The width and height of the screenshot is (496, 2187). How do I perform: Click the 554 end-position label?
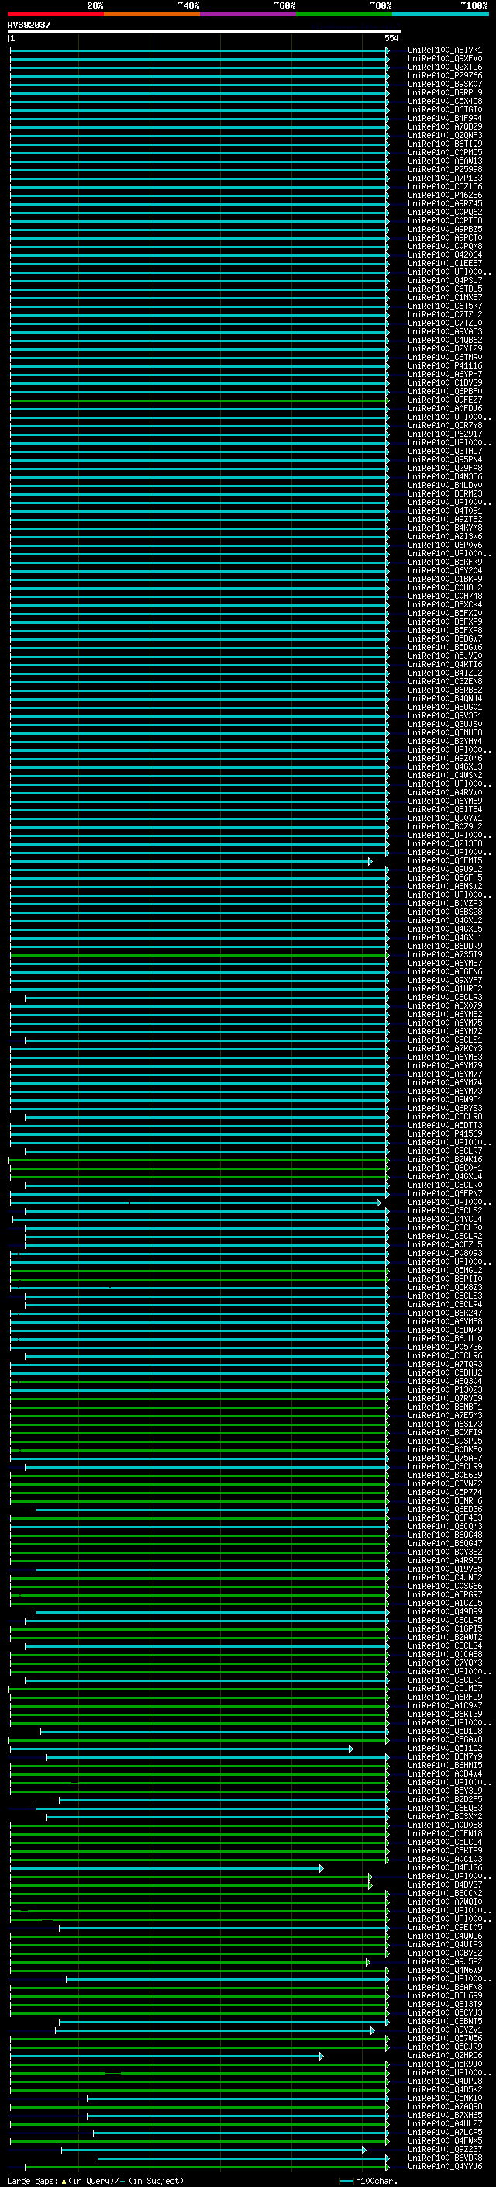click(x=391, y=39)
